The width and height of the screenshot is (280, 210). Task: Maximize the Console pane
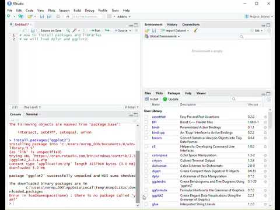click(x=136, y=115)
